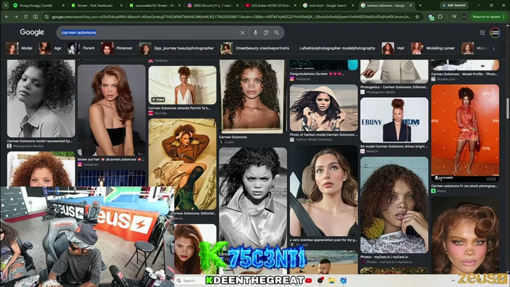Open the Photos app on the taskbar
510x287 pixels.
[x=343, y=281]
